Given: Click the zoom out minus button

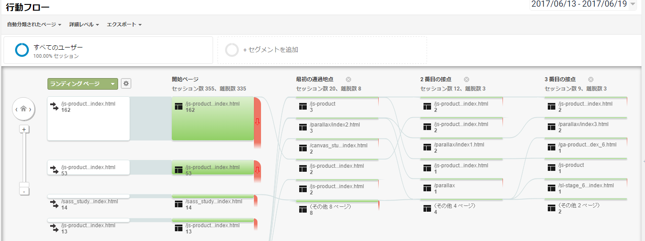Looking at the screenshot, I should [24, 191].
